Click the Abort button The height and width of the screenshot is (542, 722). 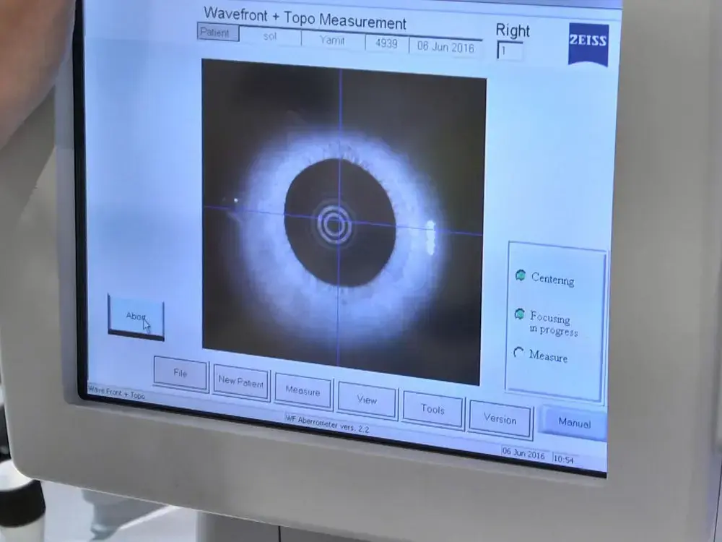136,317
